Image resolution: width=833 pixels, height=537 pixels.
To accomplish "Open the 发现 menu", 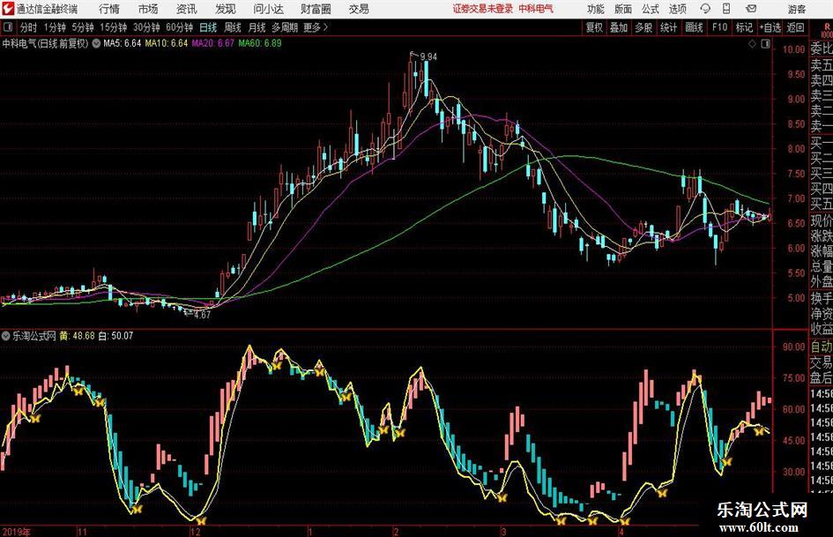I will 226,9.
